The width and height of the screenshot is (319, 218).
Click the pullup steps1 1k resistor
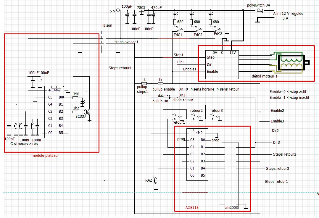click(x=144, y=83)
